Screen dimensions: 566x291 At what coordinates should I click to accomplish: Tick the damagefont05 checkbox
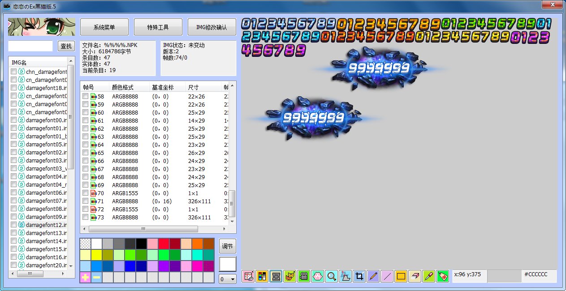click(13, 144)
